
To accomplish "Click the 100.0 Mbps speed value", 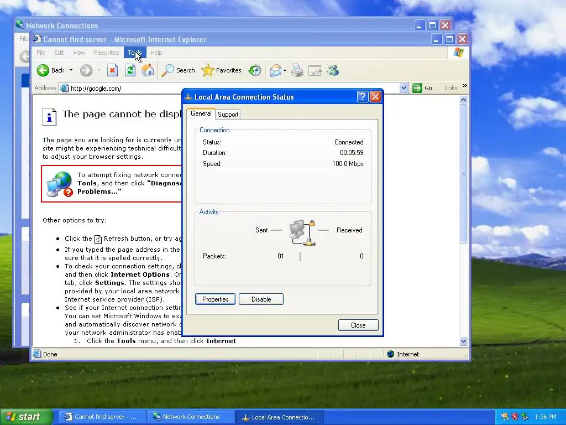I will point(348,164).
